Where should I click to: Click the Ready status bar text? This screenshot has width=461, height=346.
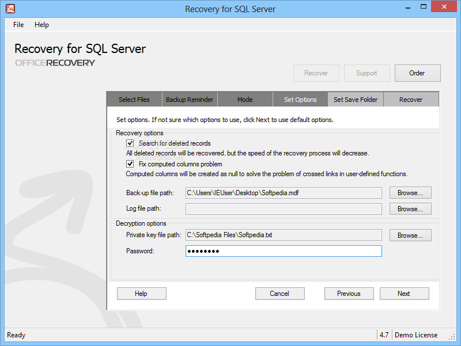pyautogui.click(x=16, y=335)
